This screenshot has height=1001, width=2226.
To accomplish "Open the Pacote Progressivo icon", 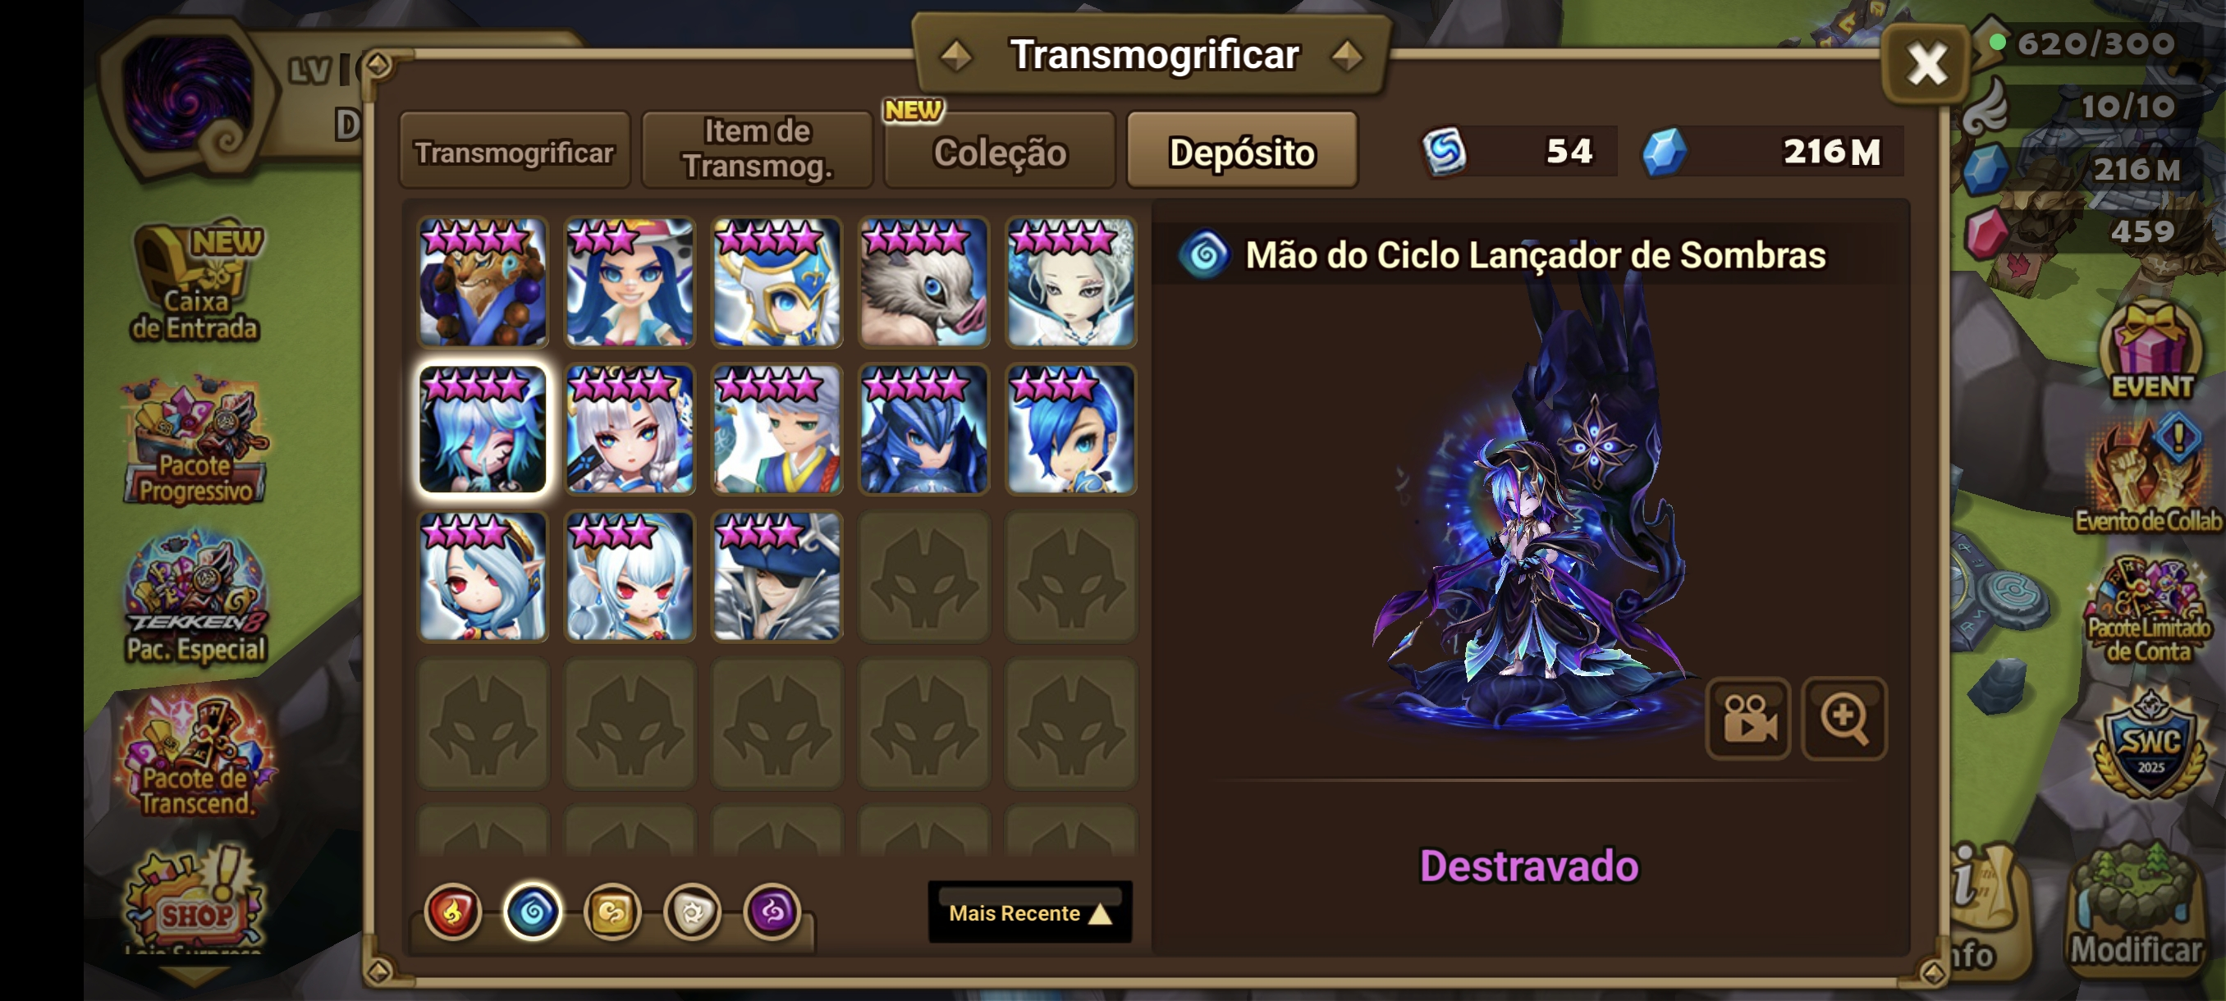I will pyautogui.click(x=195, y=441).
